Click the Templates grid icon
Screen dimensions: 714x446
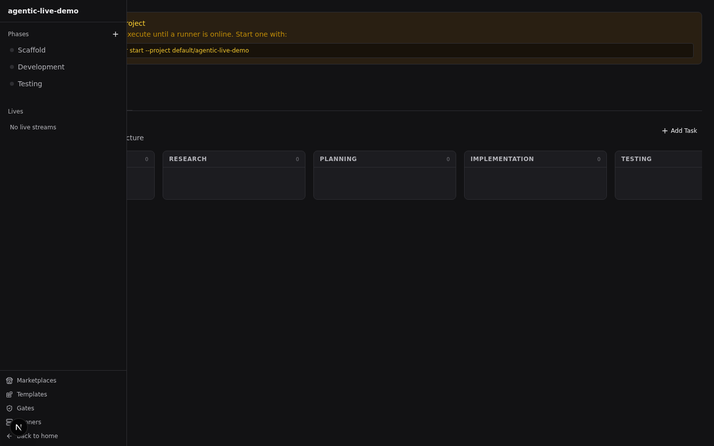tap(9, 394)
